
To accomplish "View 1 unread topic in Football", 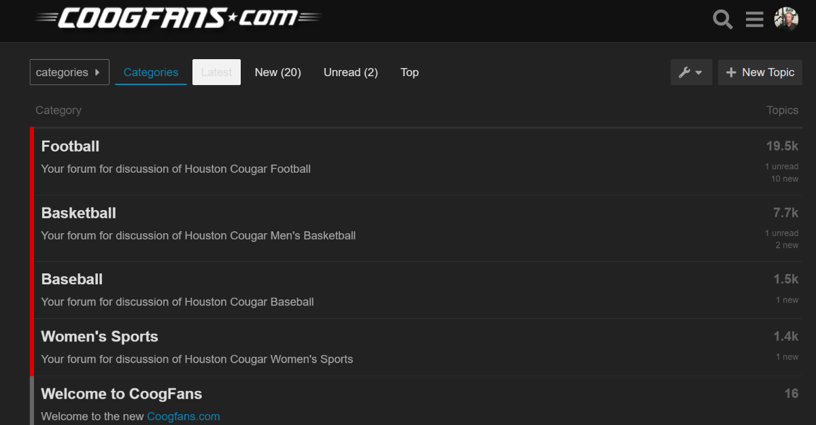I will pyautogui.click(x=781, y=167).
